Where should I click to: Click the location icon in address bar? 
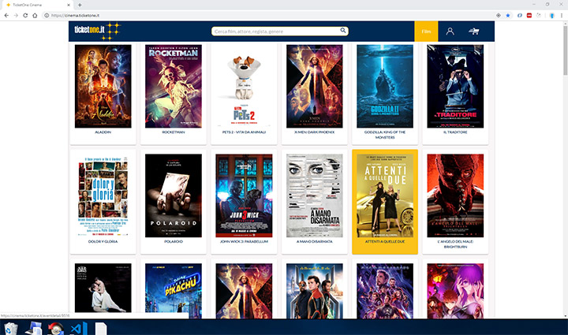(x=499, y=15)
